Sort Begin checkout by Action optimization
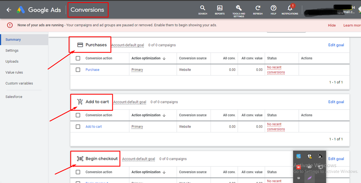Screen dimensions: 361x183 164,172
